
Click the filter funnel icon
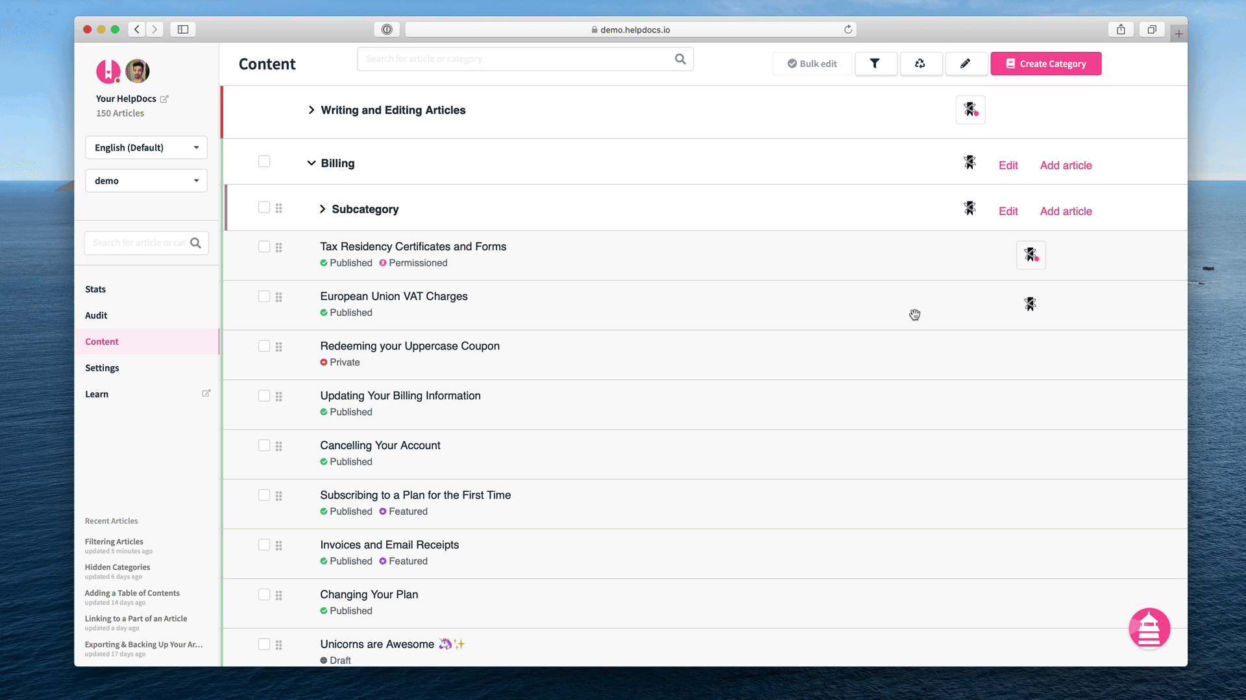click(x=875, y=64)
